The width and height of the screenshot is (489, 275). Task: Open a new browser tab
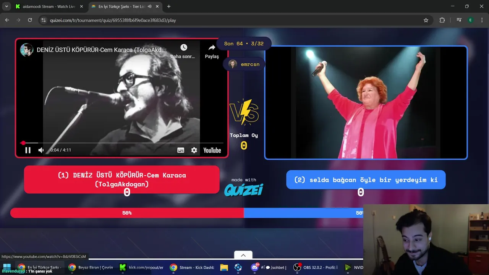coord(169,6)
